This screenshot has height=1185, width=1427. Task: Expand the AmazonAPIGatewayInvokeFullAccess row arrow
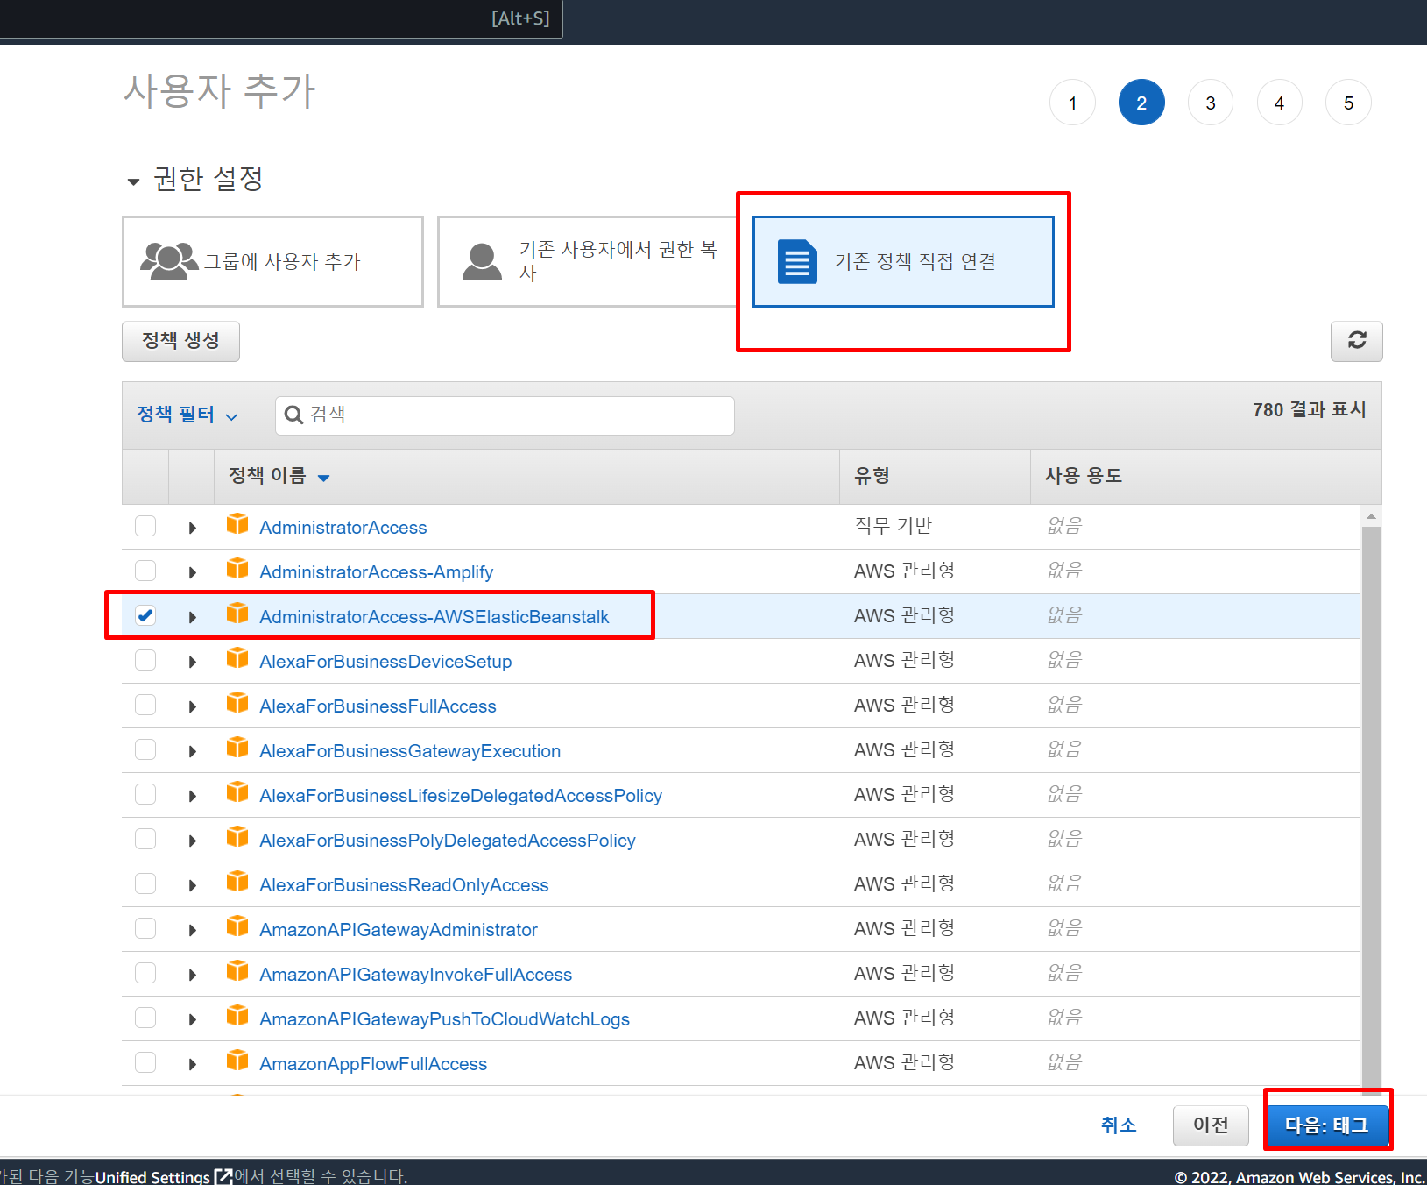pos(192,975)
